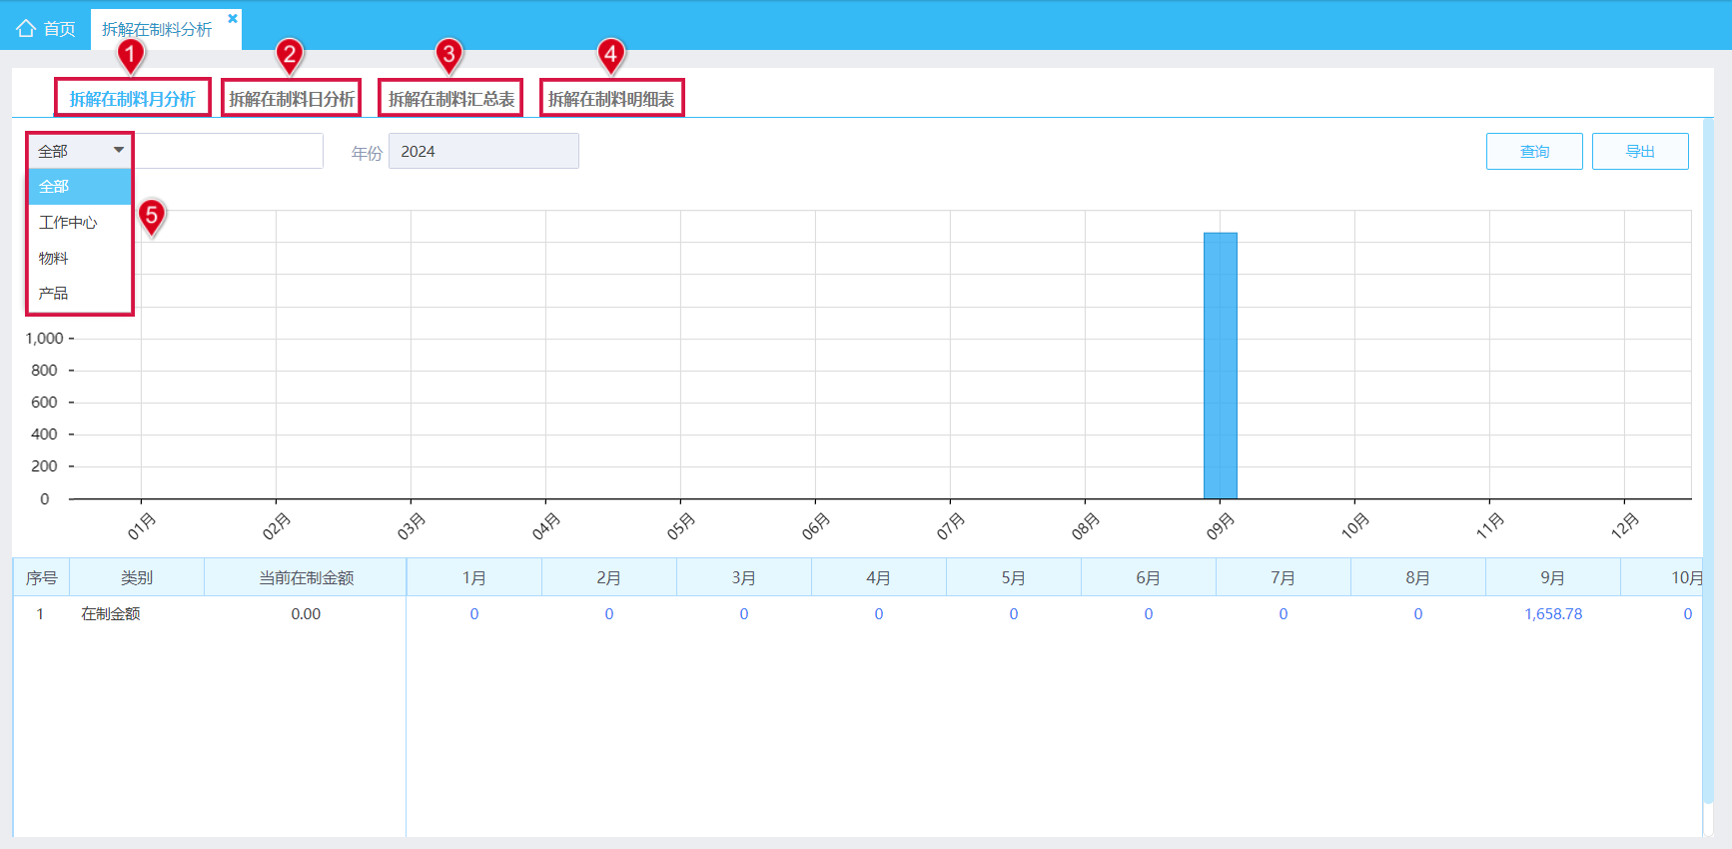Click the 0.00 当前在制金额 cell
1732x849 pixels.
[306, 614]
